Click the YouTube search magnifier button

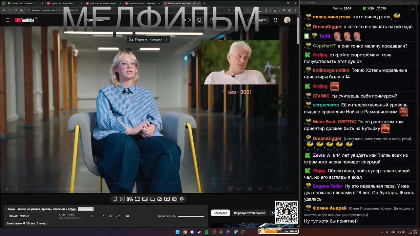(199, 20)
